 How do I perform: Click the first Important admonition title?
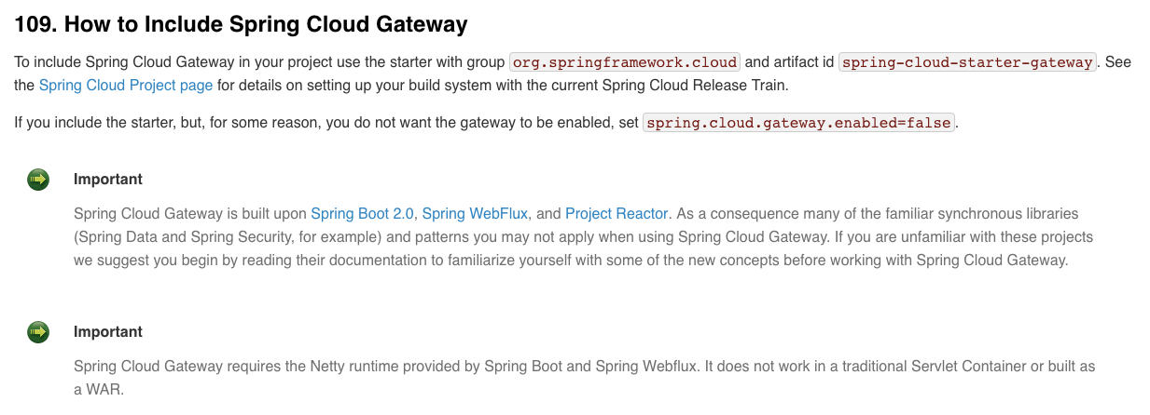pyautogui.click(x=108, y=180)
